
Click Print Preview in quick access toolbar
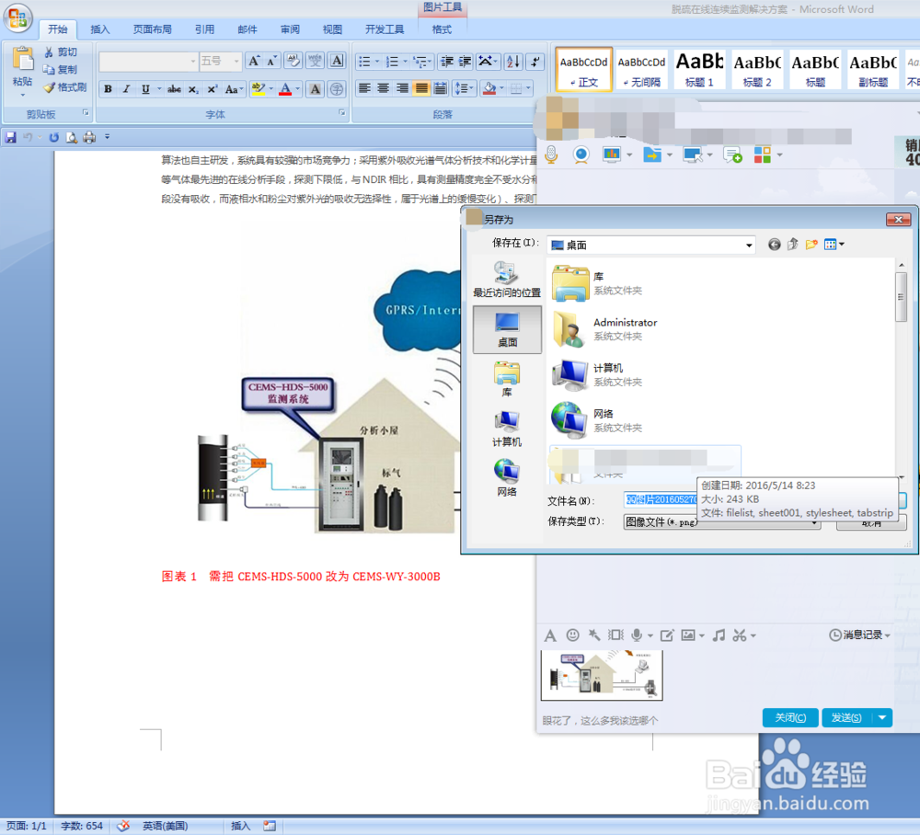tap(72, 137)
